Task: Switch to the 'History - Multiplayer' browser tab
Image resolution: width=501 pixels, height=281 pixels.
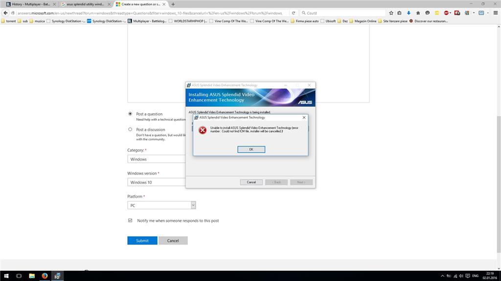Action: coord(30,4)
